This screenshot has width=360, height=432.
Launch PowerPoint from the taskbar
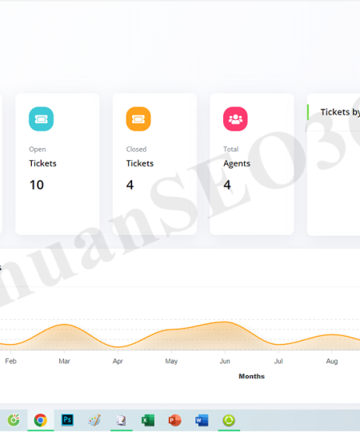[x=174, y=420]
